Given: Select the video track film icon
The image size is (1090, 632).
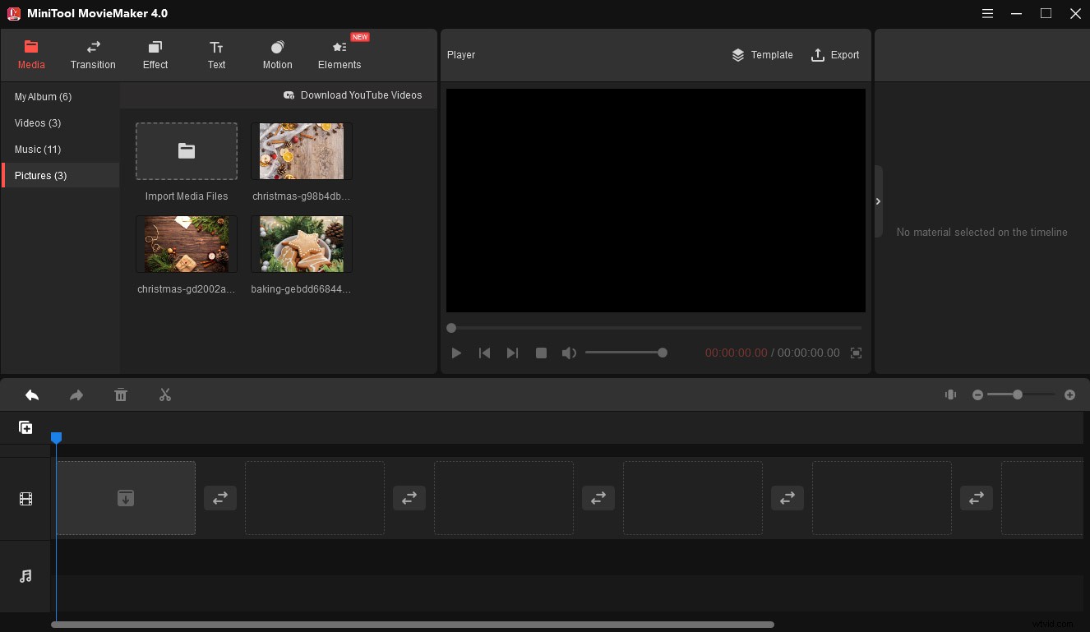Looking at the screenshot, I should [25, 498].
